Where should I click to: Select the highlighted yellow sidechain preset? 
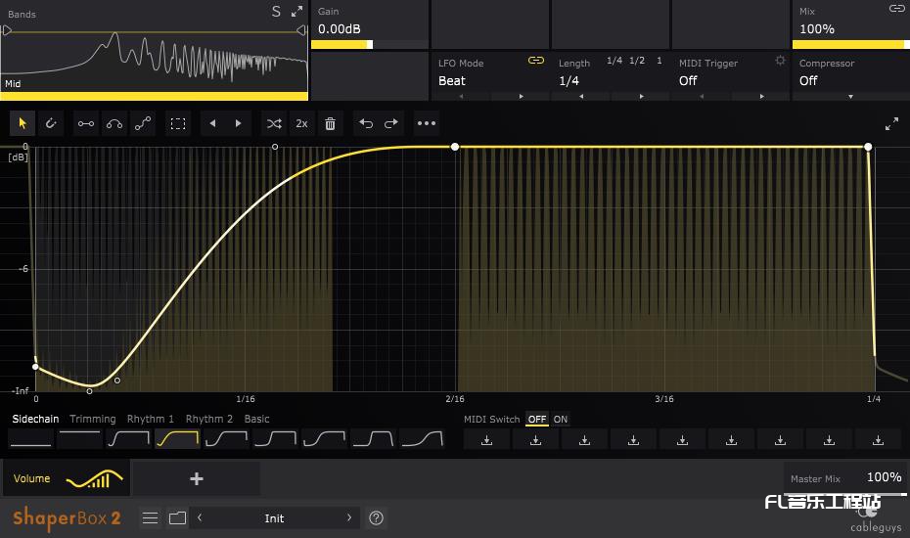[177, 439]
